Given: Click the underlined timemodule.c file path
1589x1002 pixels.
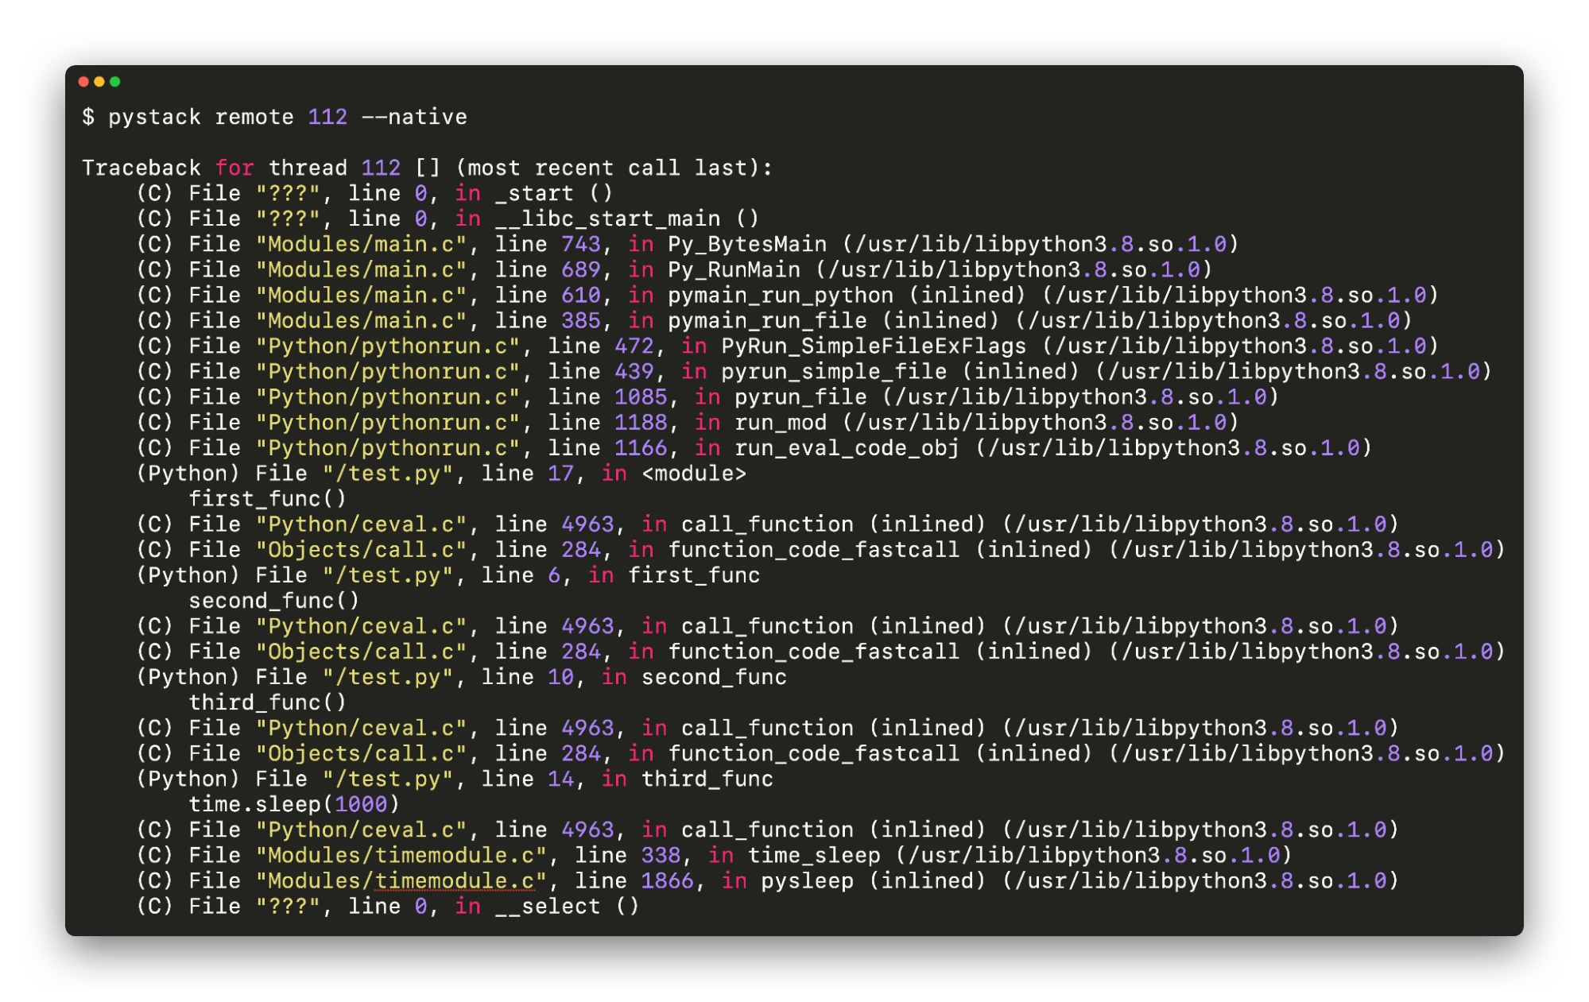Looking at the screenshot, I should [x=454, y=880].
